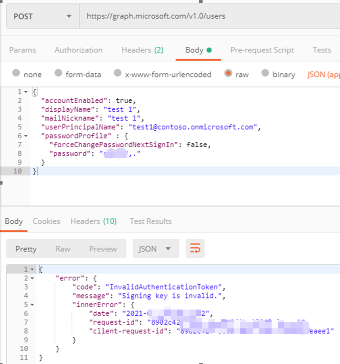Switch to the Params tab

22,50
